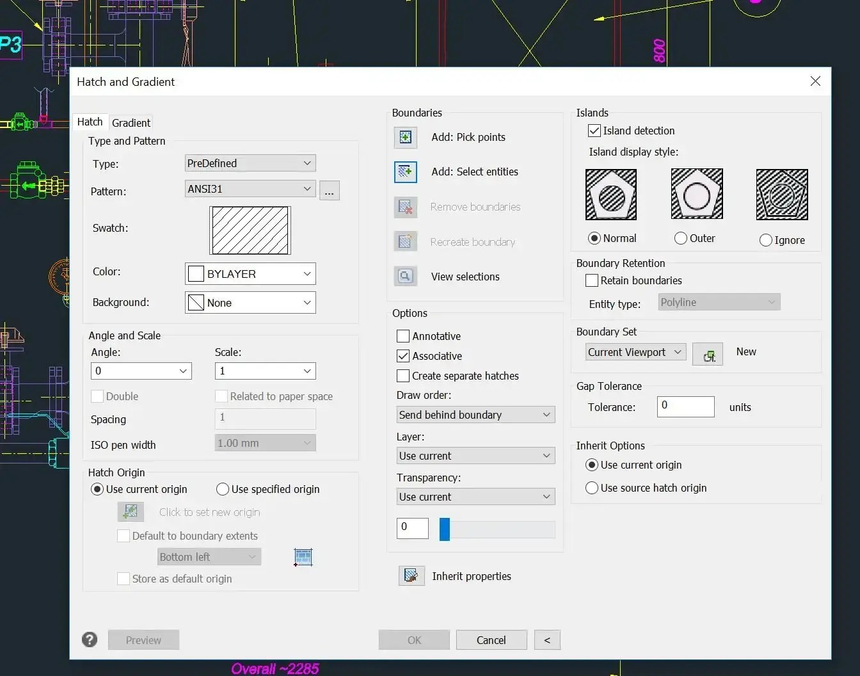
Task: Click the set new origin icon
Action: [x=131, y=511]
